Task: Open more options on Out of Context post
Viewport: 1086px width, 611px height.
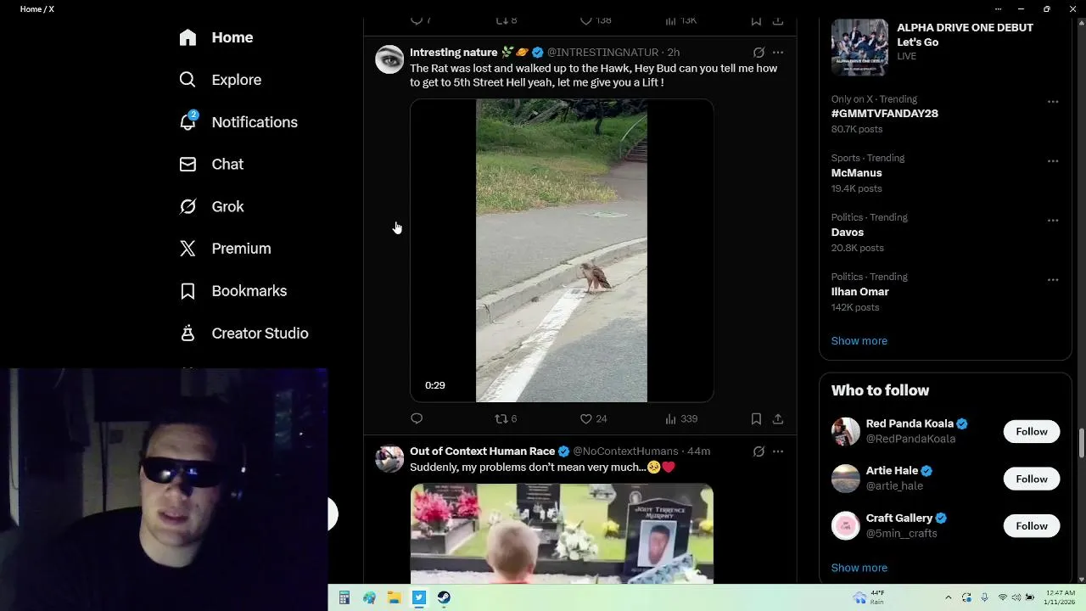Action: [778, 451]
